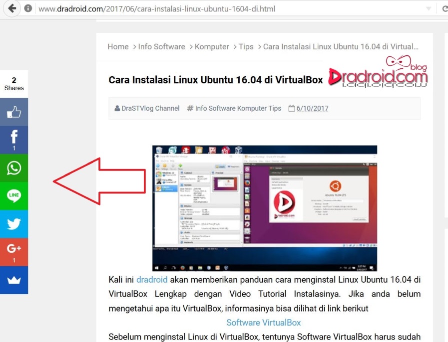Open the Tips breadcrumb link

[x=246, y=46]
